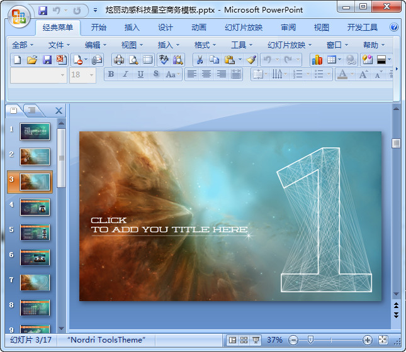406x352 pixels.
Task: Switch to the 设计 ribbon tab
Action: click(166, 28)
